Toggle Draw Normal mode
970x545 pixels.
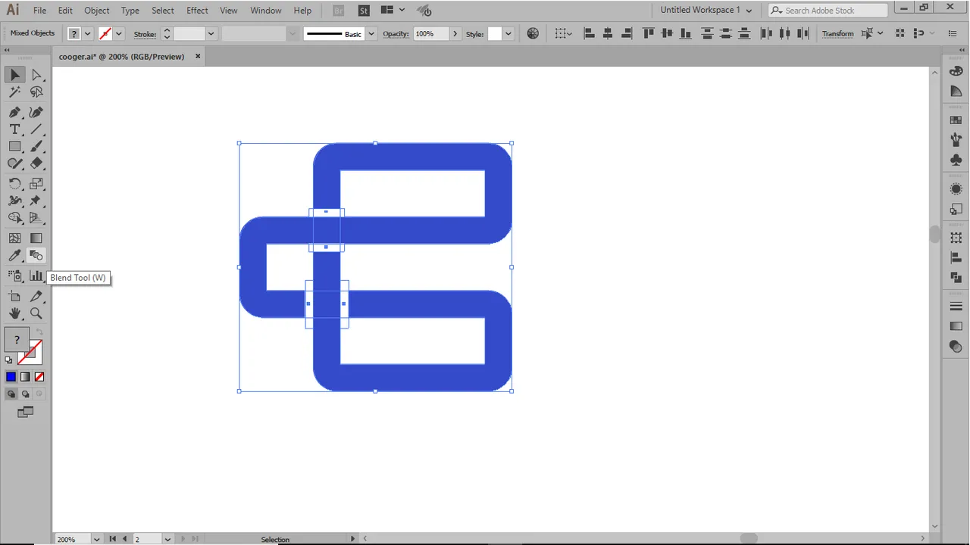click(x=11, y=394)
